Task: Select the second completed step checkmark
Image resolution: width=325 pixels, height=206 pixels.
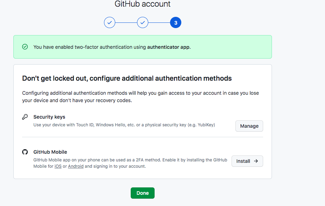Action: [142, 22]
